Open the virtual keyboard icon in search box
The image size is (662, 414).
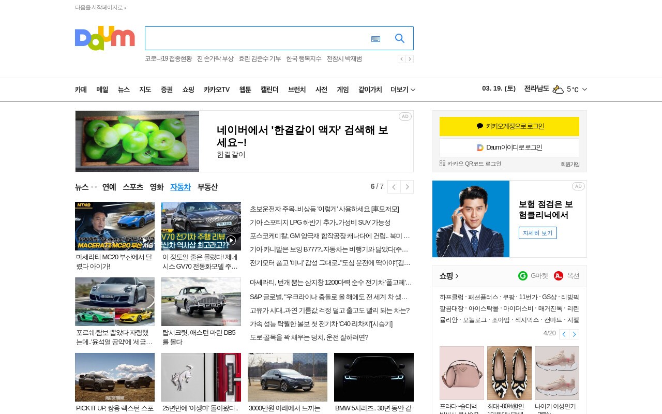(375, 39)
